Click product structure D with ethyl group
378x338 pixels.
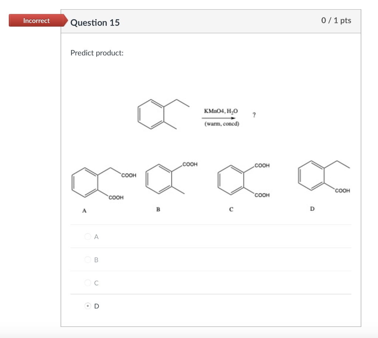pyautogui.click(x=324, y=176)
